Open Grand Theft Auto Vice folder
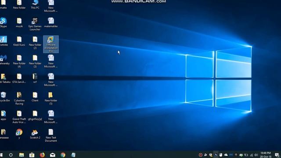Viewport: 281px width, 158px height. point(19,117)
